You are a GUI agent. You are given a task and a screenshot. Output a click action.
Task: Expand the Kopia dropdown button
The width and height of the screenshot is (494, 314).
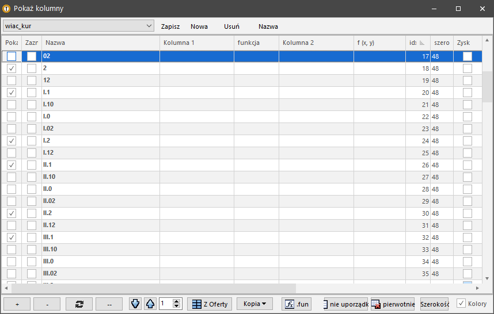click(x=254, y=304)
